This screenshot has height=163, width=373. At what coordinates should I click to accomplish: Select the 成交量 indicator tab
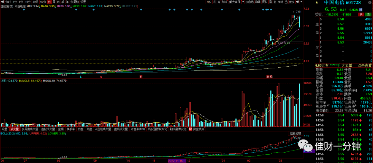point(15,129)
